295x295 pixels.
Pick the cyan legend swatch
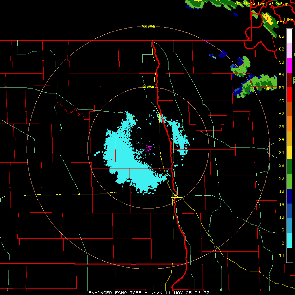tap(289, 240)
